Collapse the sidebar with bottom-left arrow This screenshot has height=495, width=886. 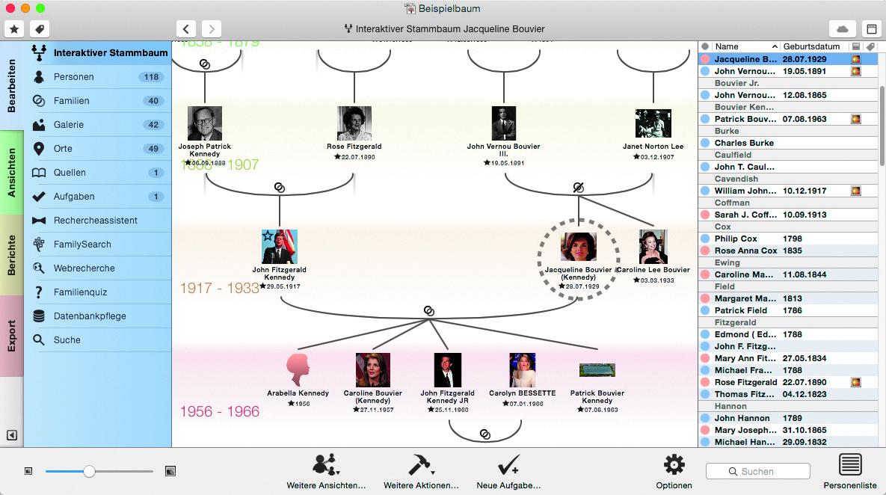pyautogui.click(x=12, y=435)
